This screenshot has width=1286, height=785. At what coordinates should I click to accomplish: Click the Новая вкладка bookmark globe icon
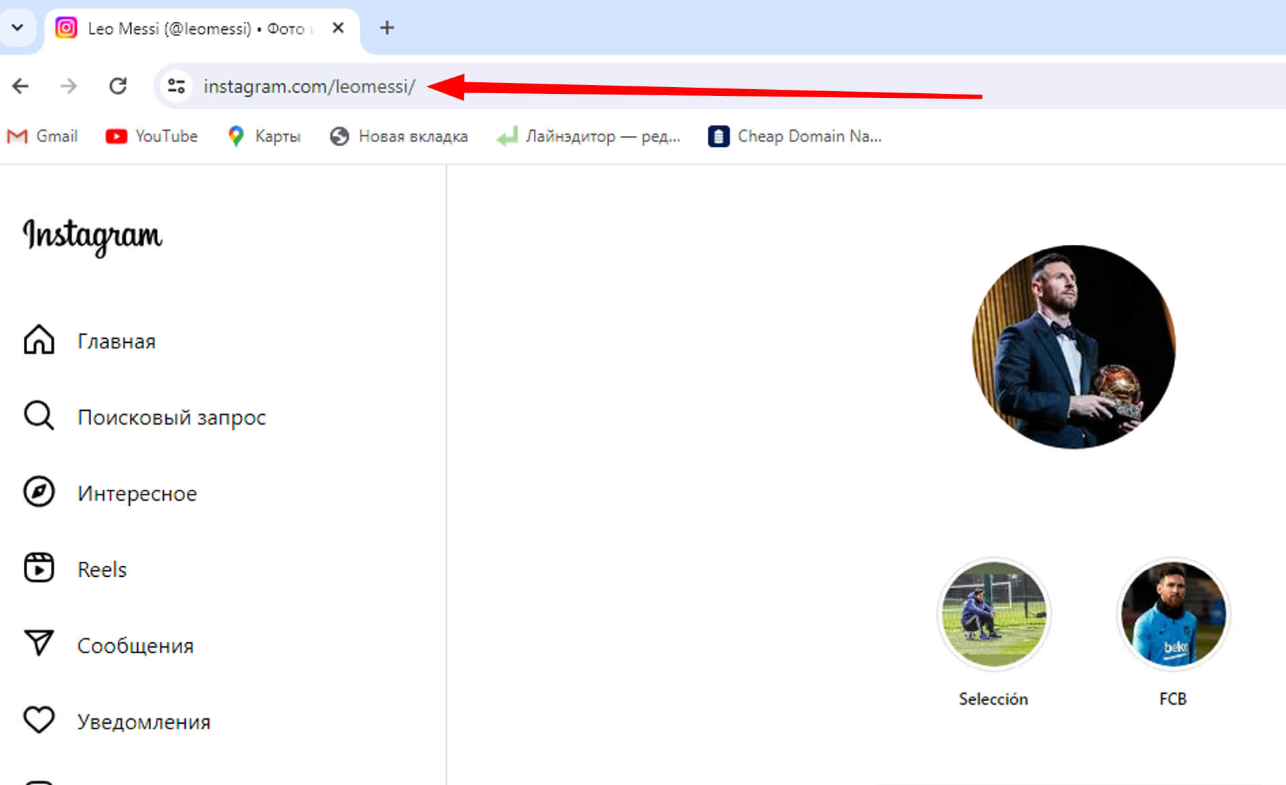coord(339,137)
